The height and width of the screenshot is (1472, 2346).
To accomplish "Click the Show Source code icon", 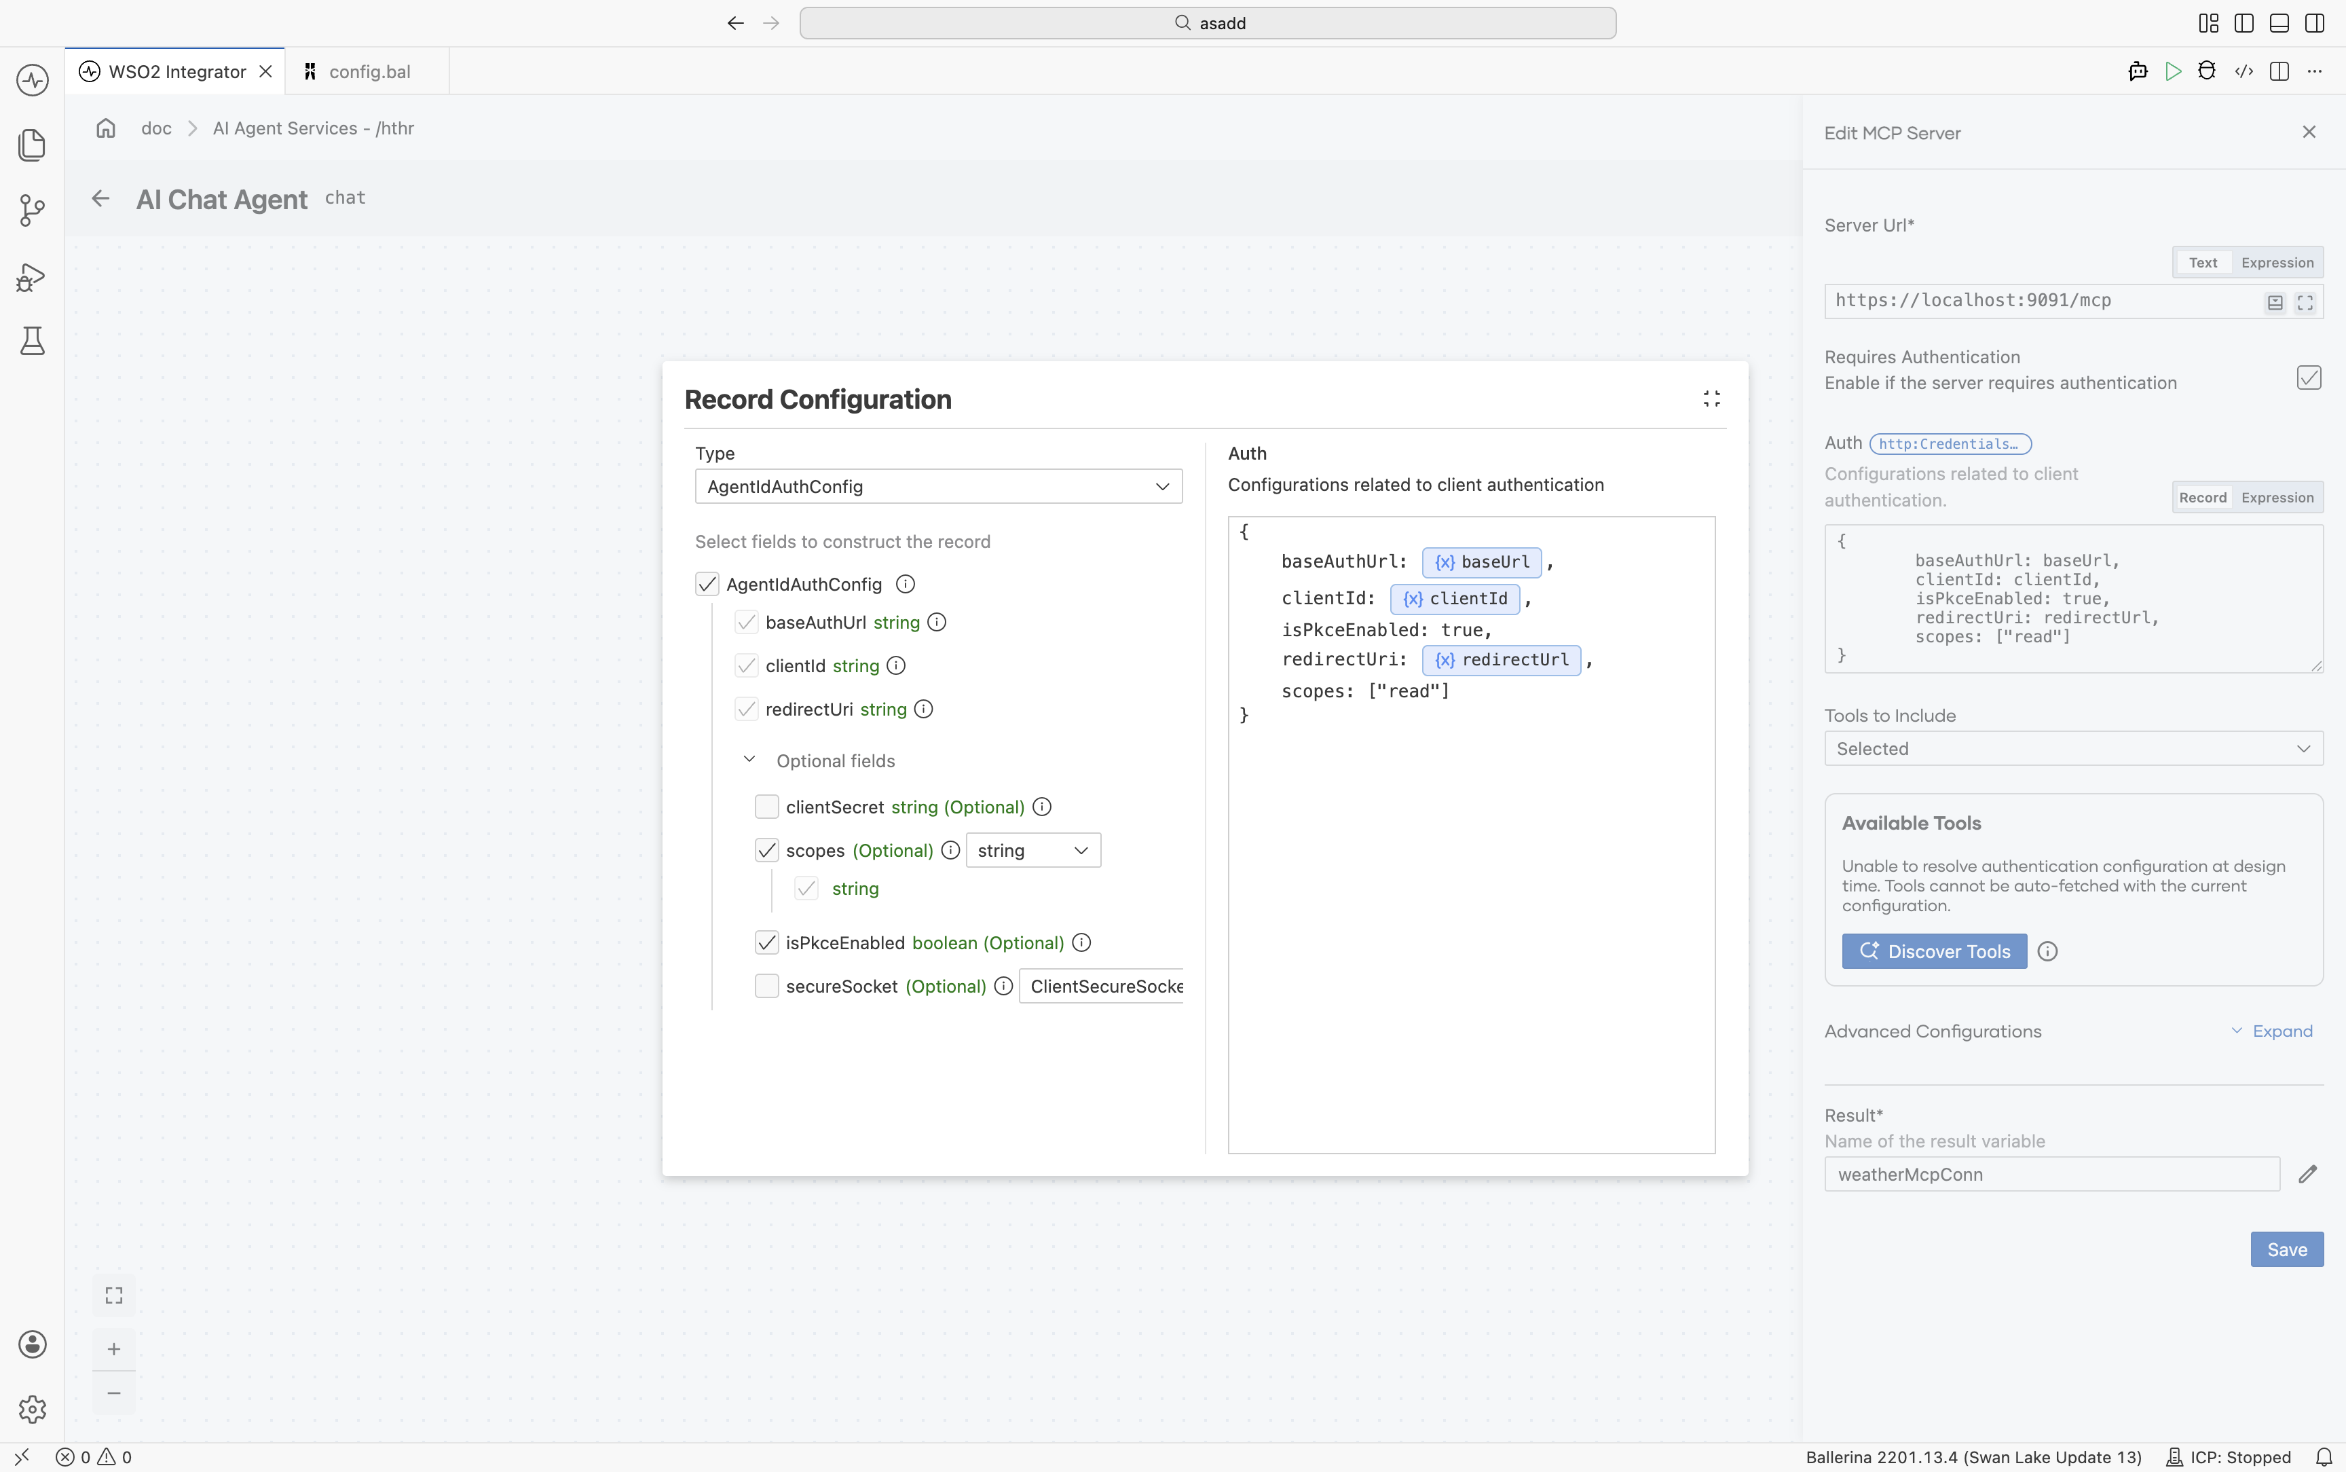I will (2243, 71).
